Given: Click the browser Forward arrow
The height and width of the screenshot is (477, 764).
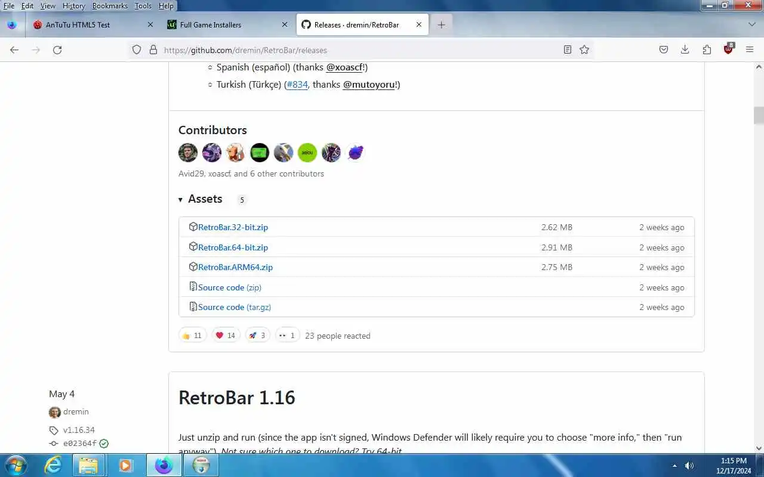Looking at the screenshot, I should tap(36, 50).
